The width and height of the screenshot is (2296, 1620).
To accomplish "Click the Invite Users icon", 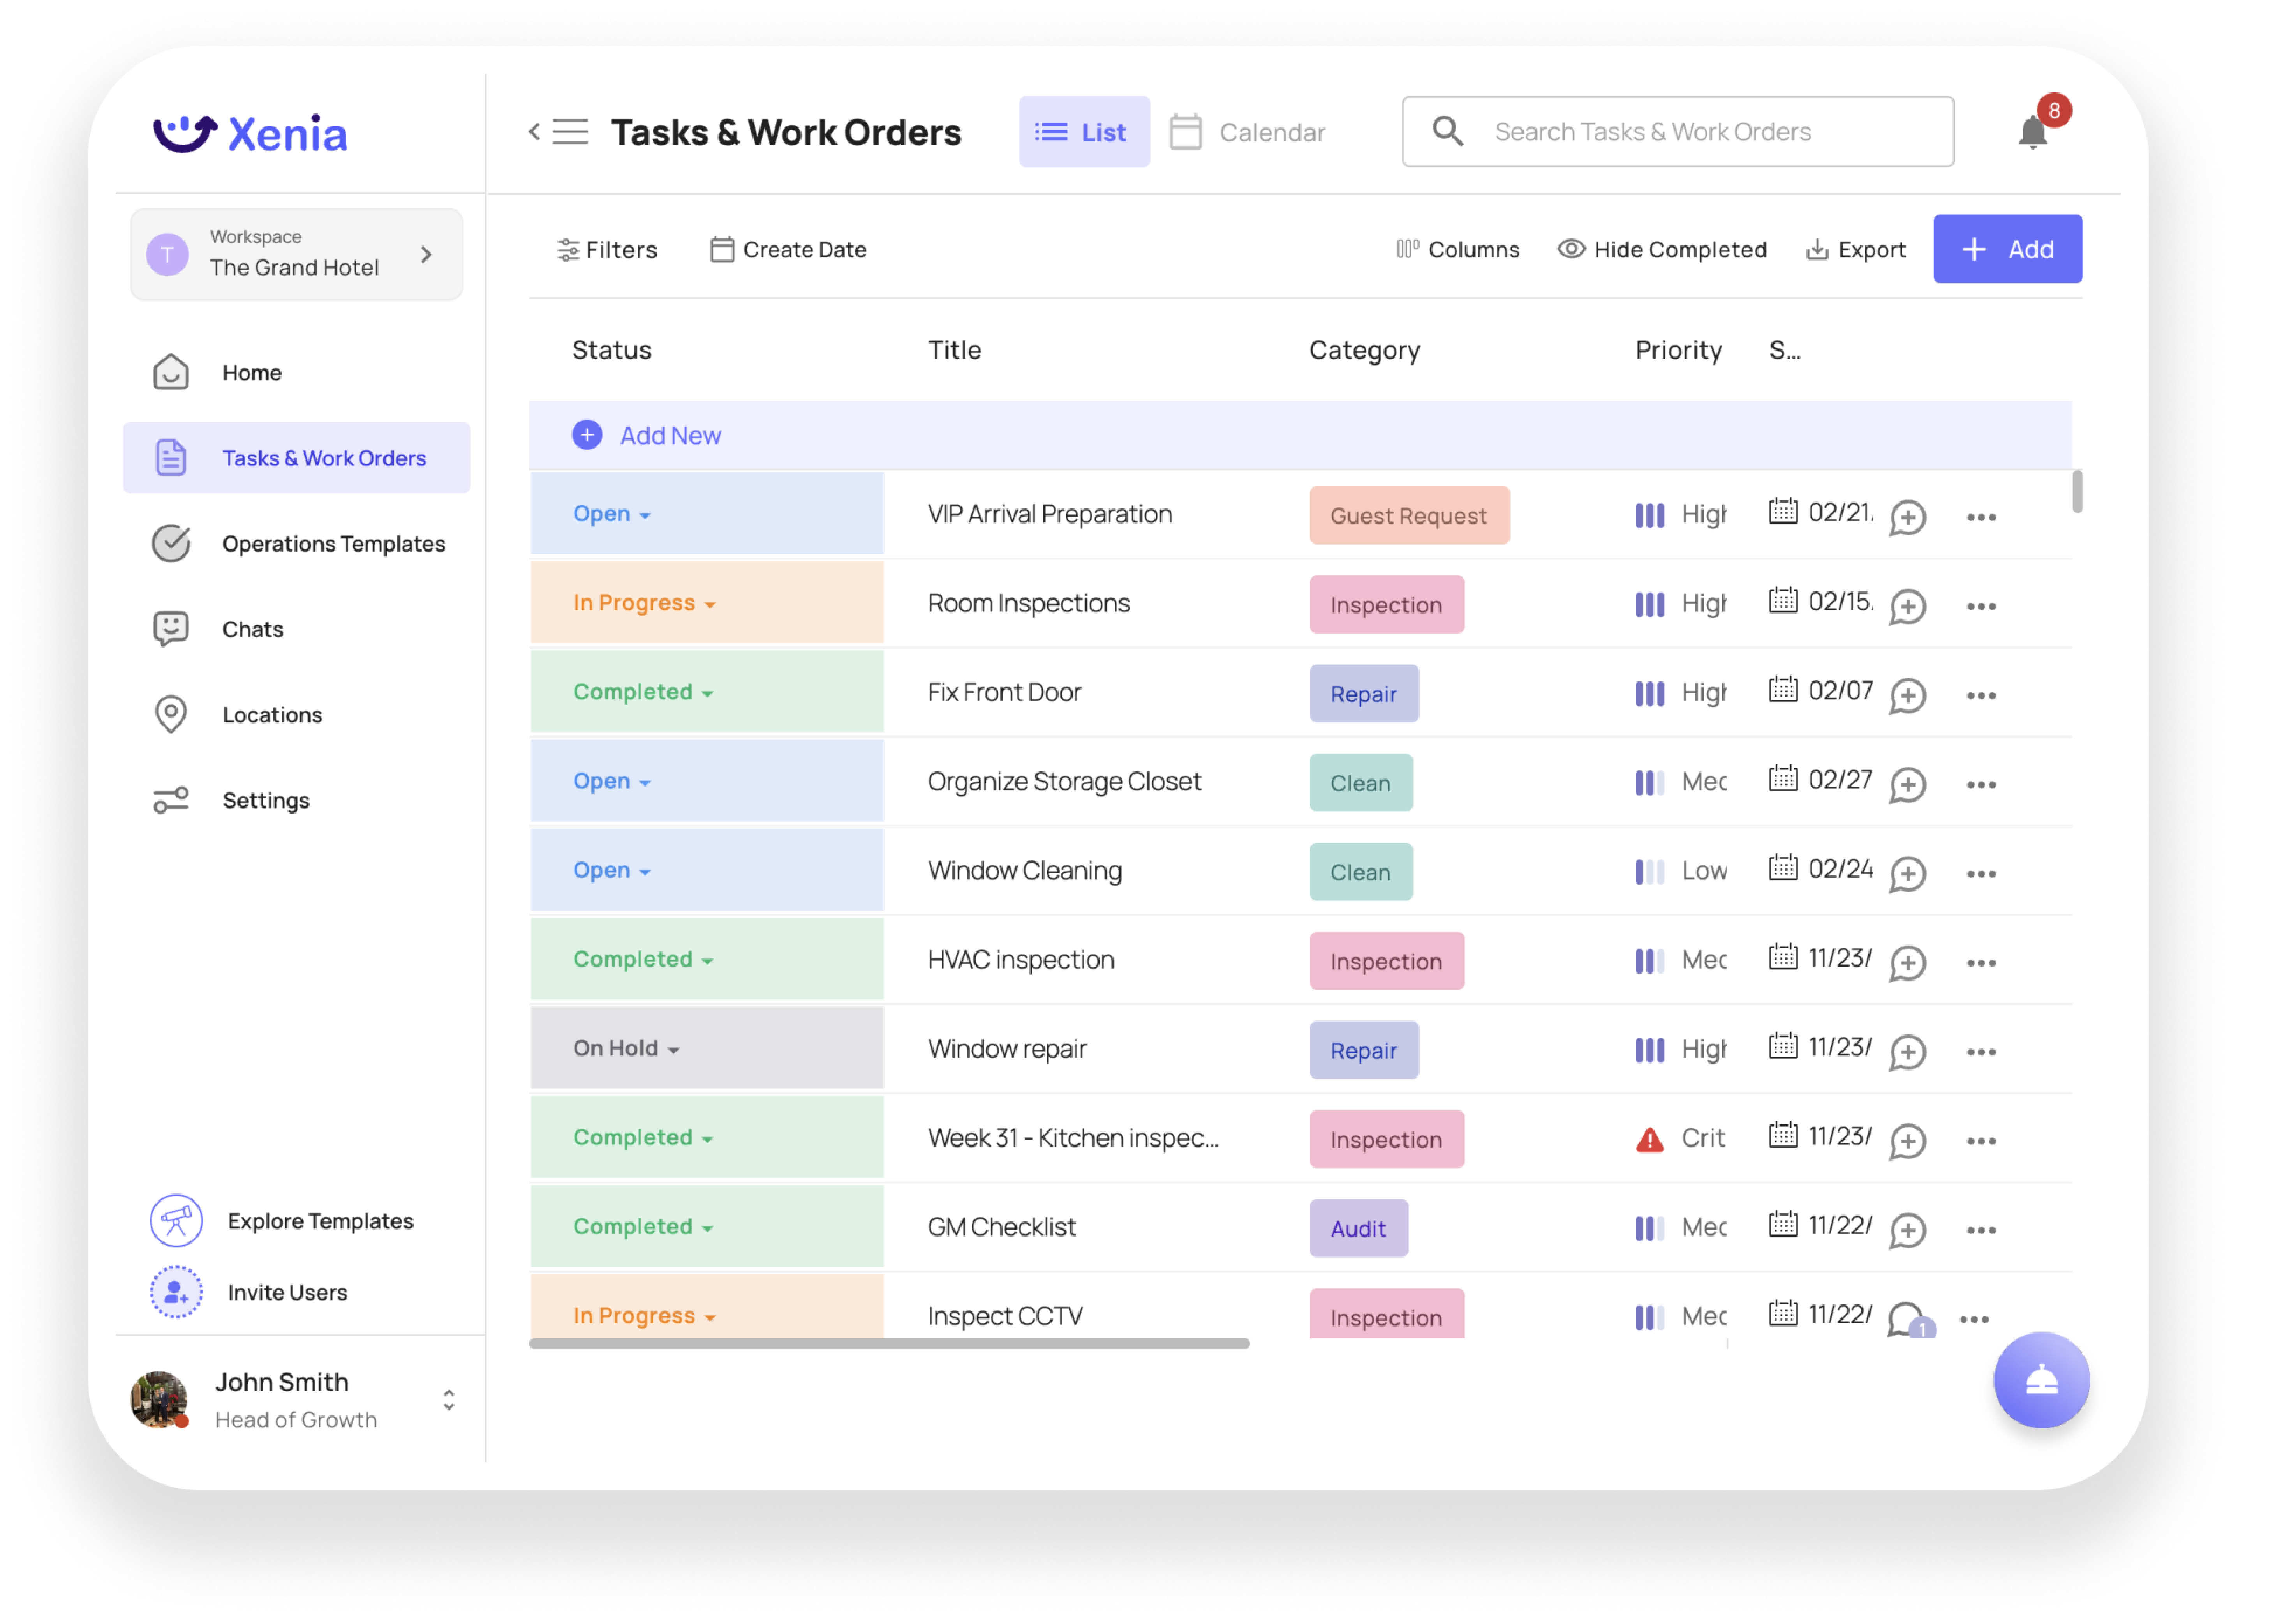I will pyautogui.click(x=176, y=1292).
